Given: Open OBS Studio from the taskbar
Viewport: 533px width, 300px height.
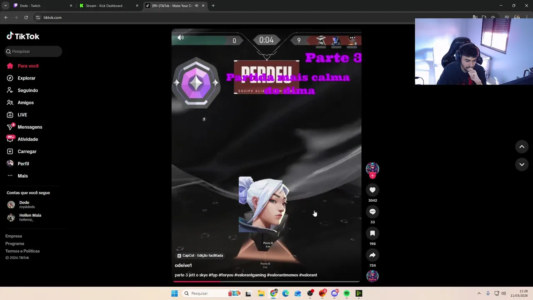Looking at the screenshot, I should click(310, 293).
